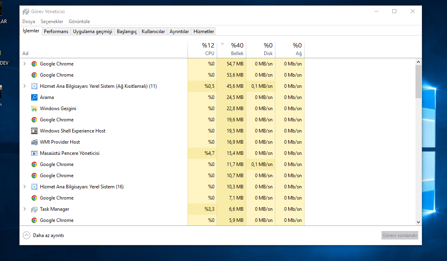The image size is (447, 261).
Task: Click the Task Manager process icon
Action: (x=34, y=209)
